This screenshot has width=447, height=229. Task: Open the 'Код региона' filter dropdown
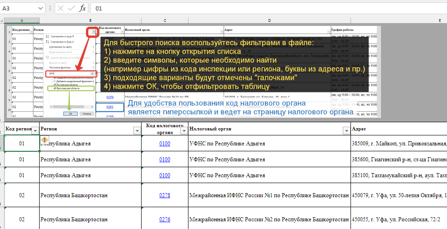click(x=36, y=130)
